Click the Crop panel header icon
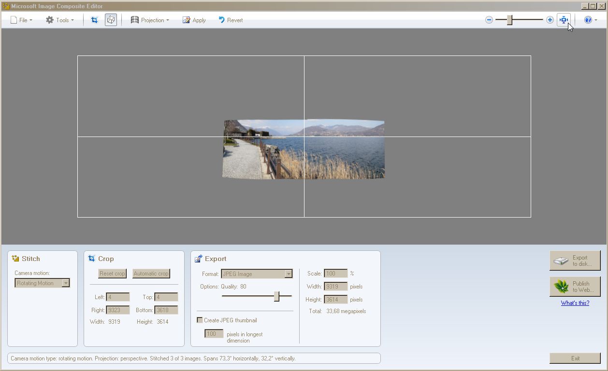This screenshot has width=608, height=371. [x=92, y=259]
